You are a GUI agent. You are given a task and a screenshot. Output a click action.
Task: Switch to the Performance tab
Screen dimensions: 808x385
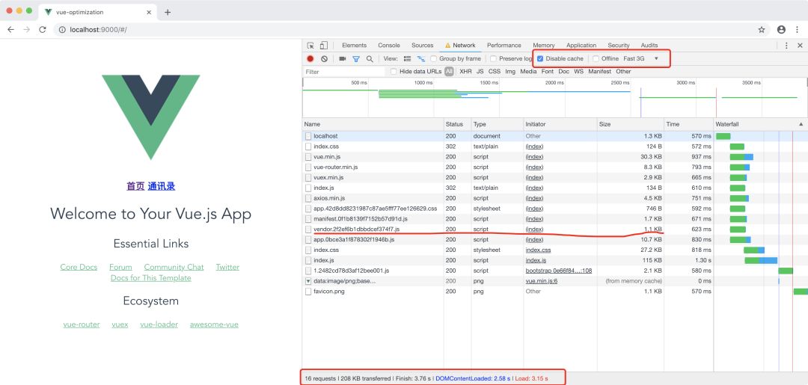point(504,46)
